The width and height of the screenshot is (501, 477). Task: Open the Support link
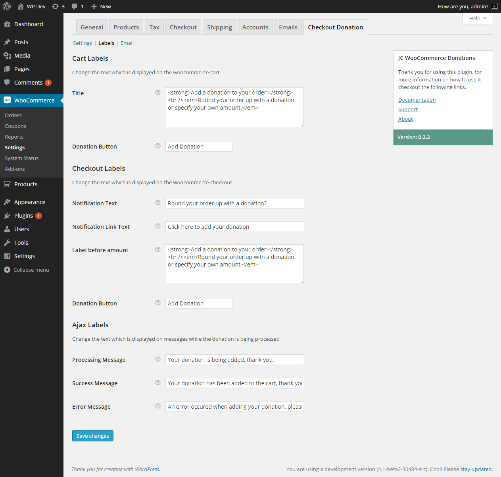coord(408,109)
